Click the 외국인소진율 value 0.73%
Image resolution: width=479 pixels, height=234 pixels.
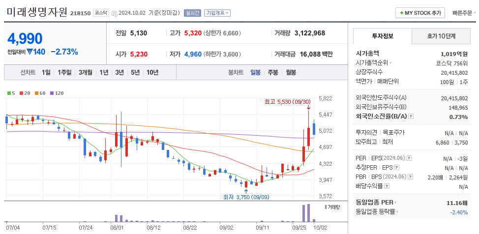pos(458,117)
